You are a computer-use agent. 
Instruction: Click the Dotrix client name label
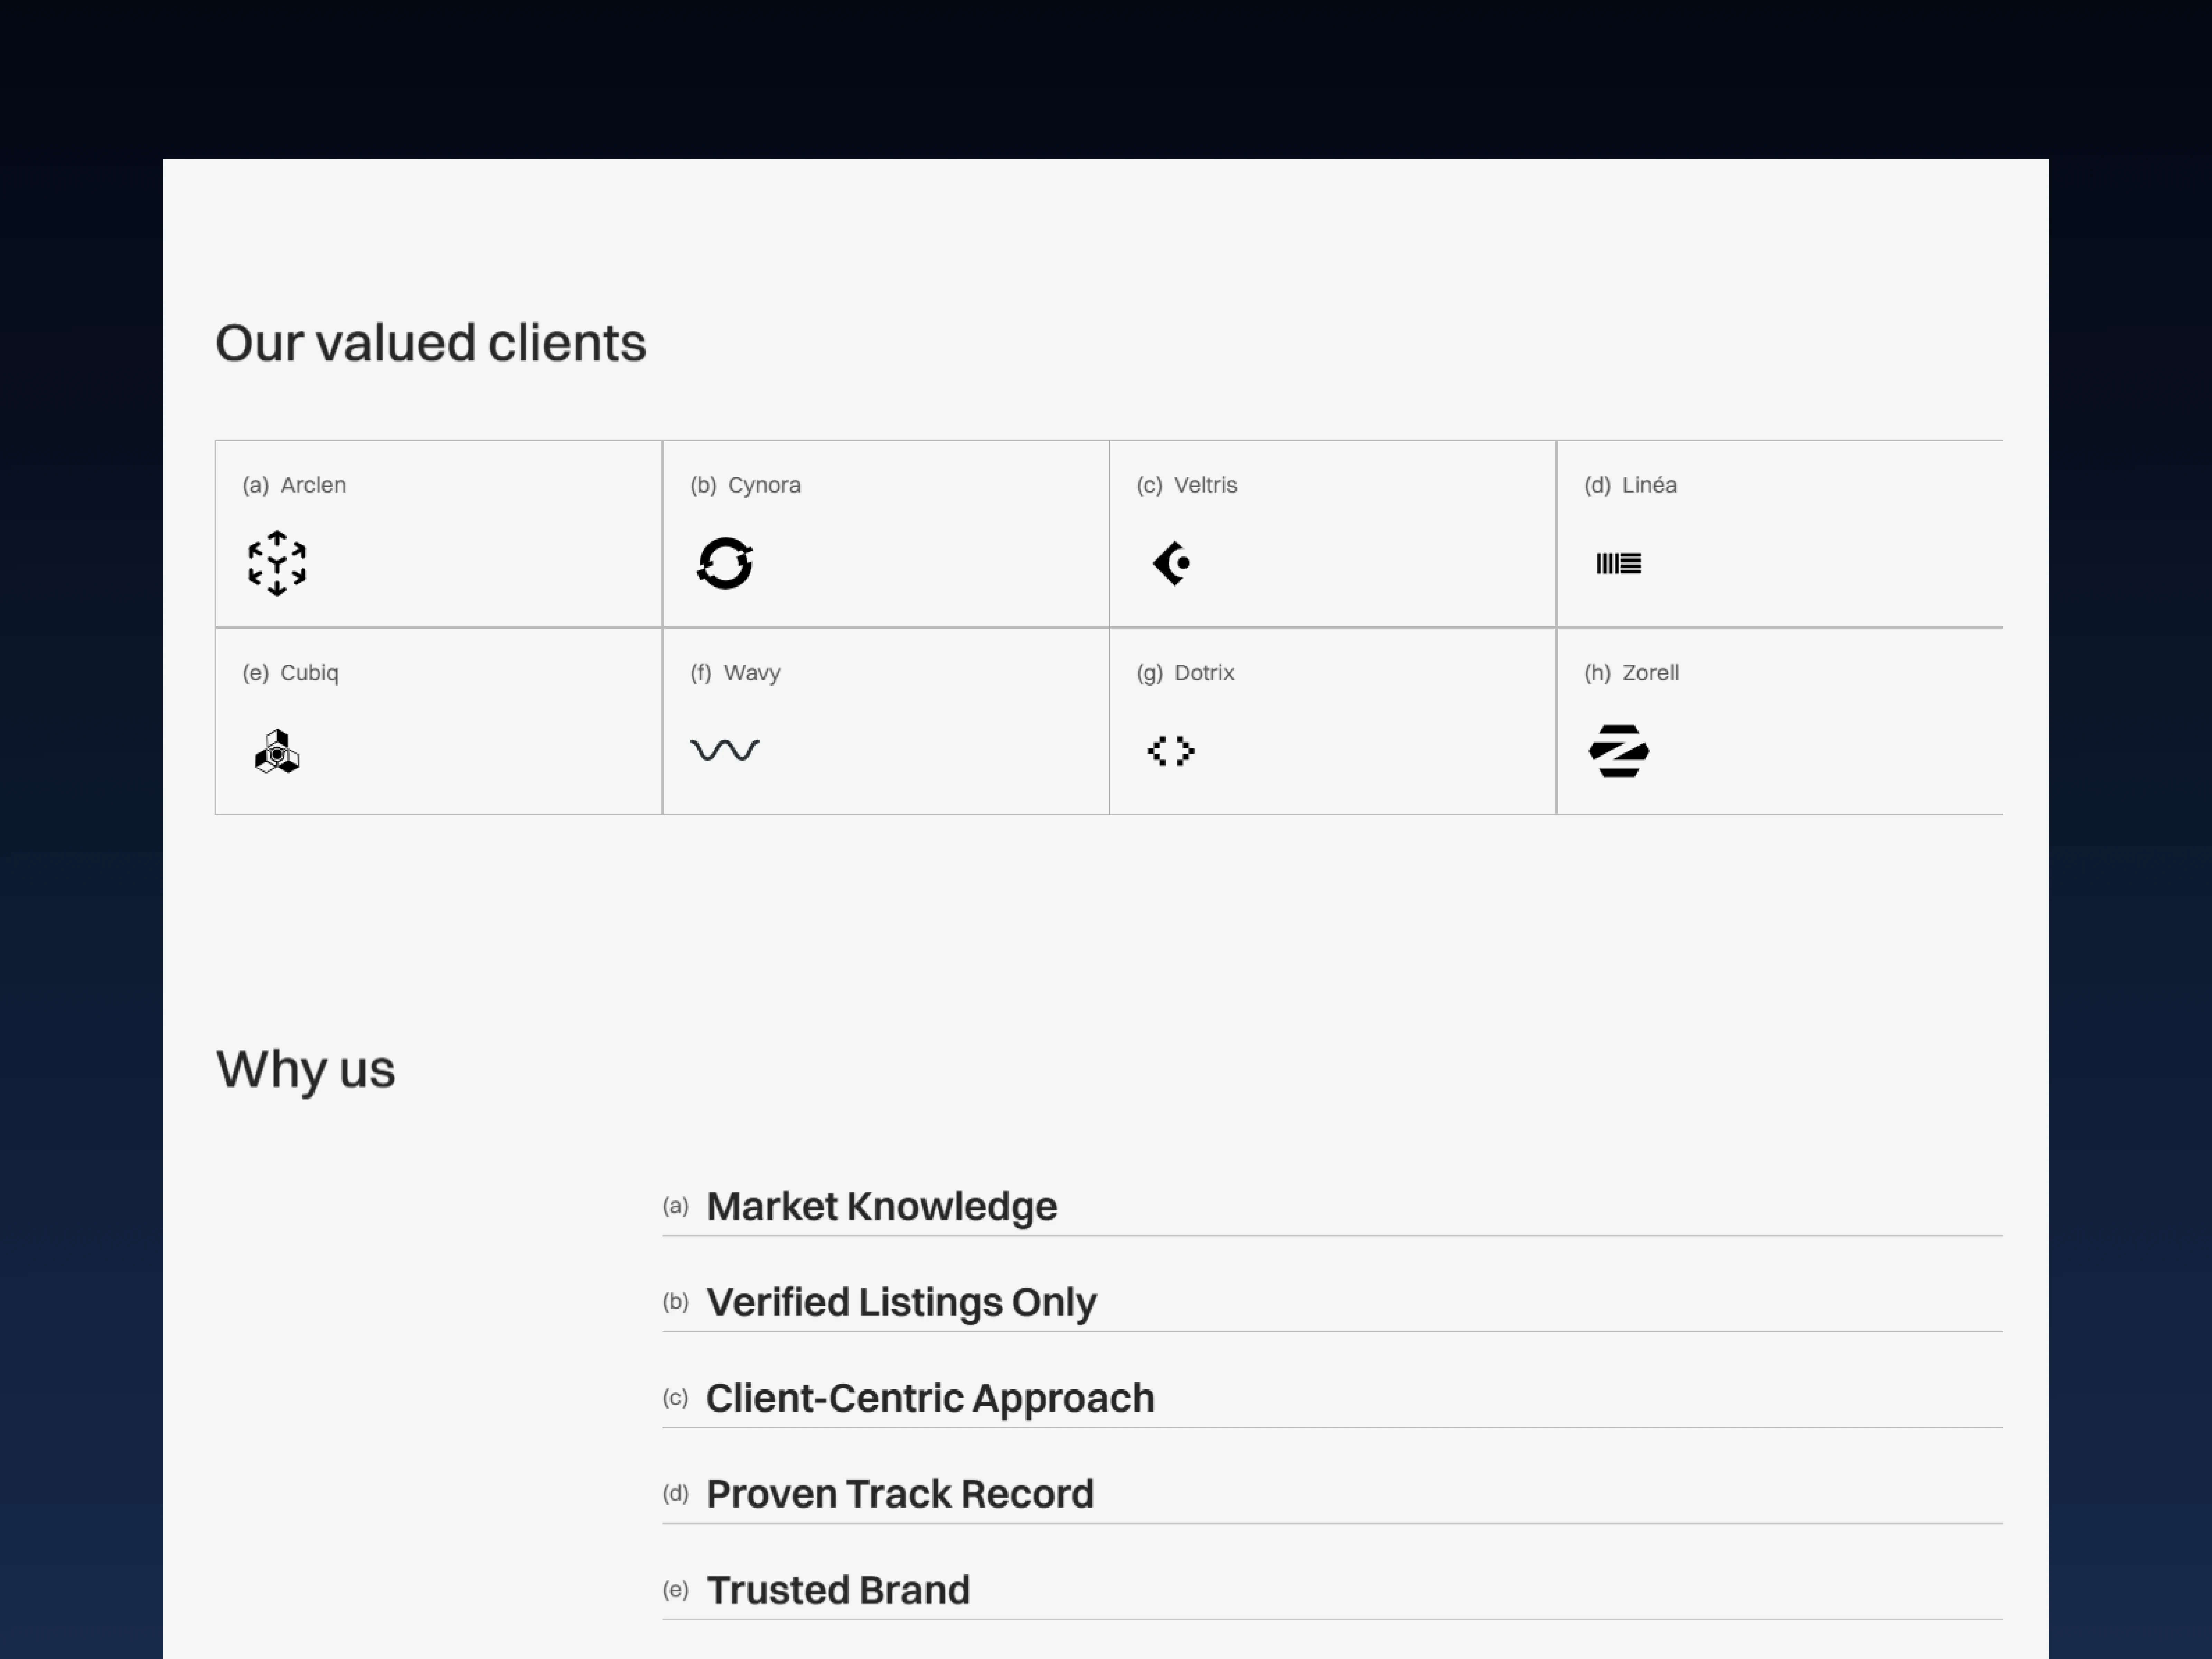pyautogui.click(x=1204, y=673)
